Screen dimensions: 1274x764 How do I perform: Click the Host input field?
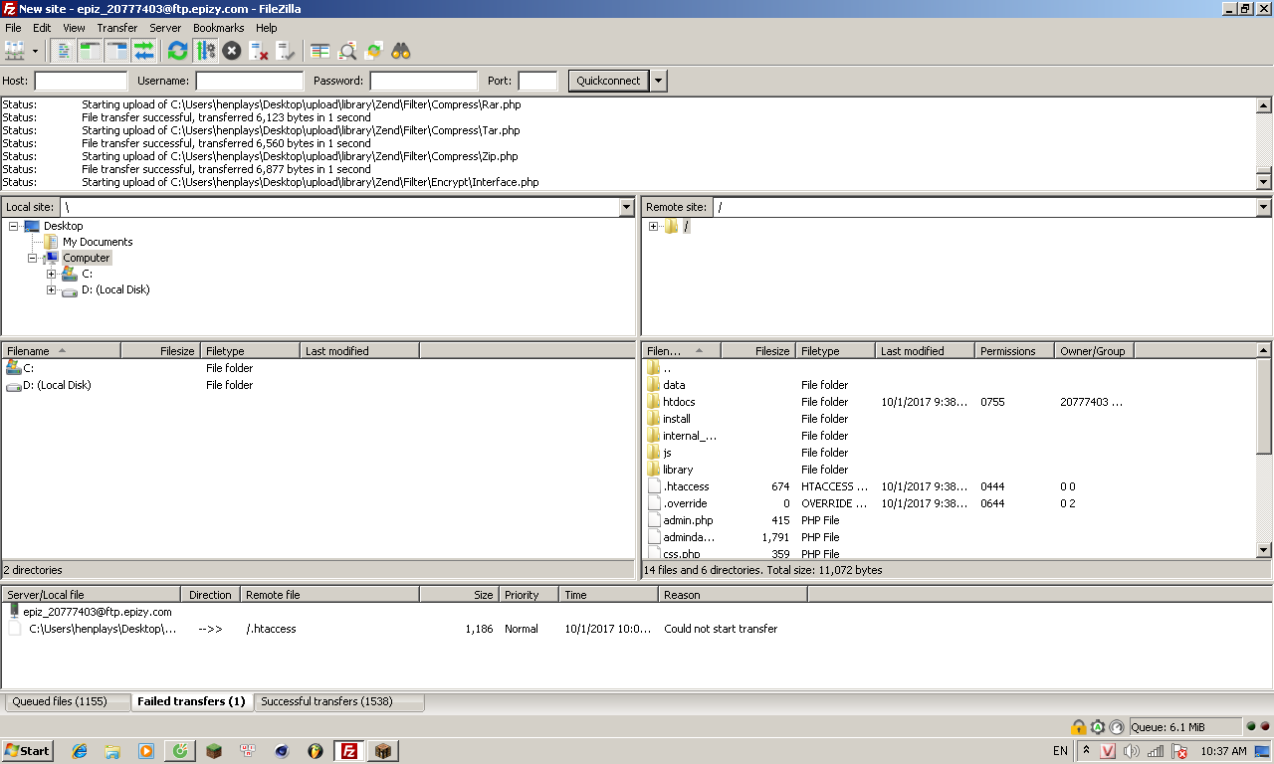pyautogui.click(x=81, y=81)
